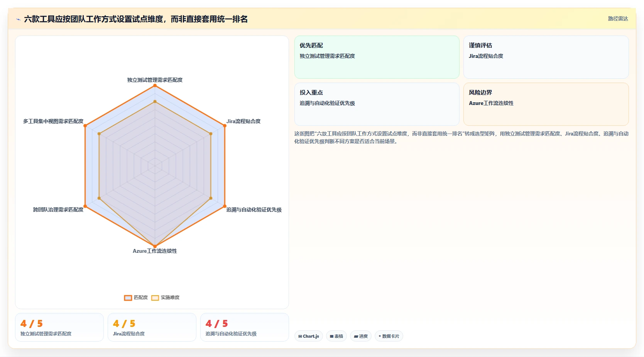Click the 数据卡片 tag
This screenshot has width=644, height=357.
[389, 336]
